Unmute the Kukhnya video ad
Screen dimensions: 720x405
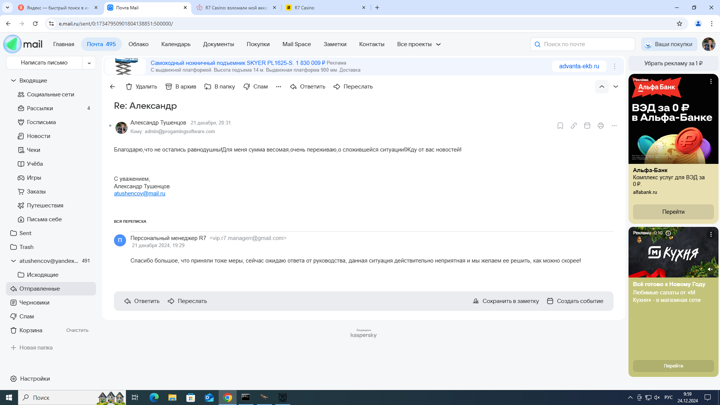(x=710, y=269)
